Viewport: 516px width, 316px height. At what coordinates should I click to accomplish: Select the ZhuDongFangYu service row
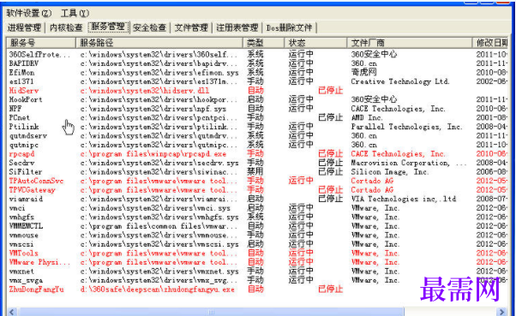click(x=258, y=289)
